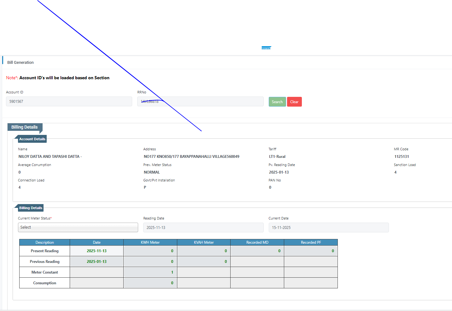Click Present Reading Recorded PF cell
The height and width of the screenshot is (311, 452).
[x=311, y=251]
